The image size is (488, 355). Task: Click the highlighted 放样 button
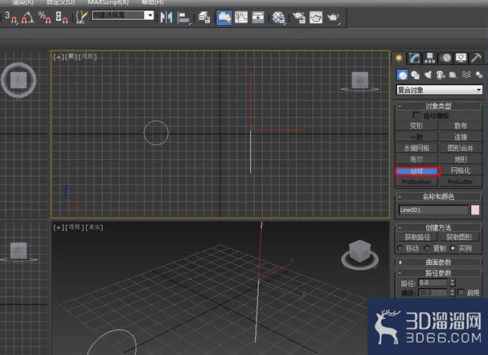tap(417, 171)
